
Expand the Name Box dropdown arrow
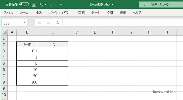pyautogui.click(x=25, y=23)
